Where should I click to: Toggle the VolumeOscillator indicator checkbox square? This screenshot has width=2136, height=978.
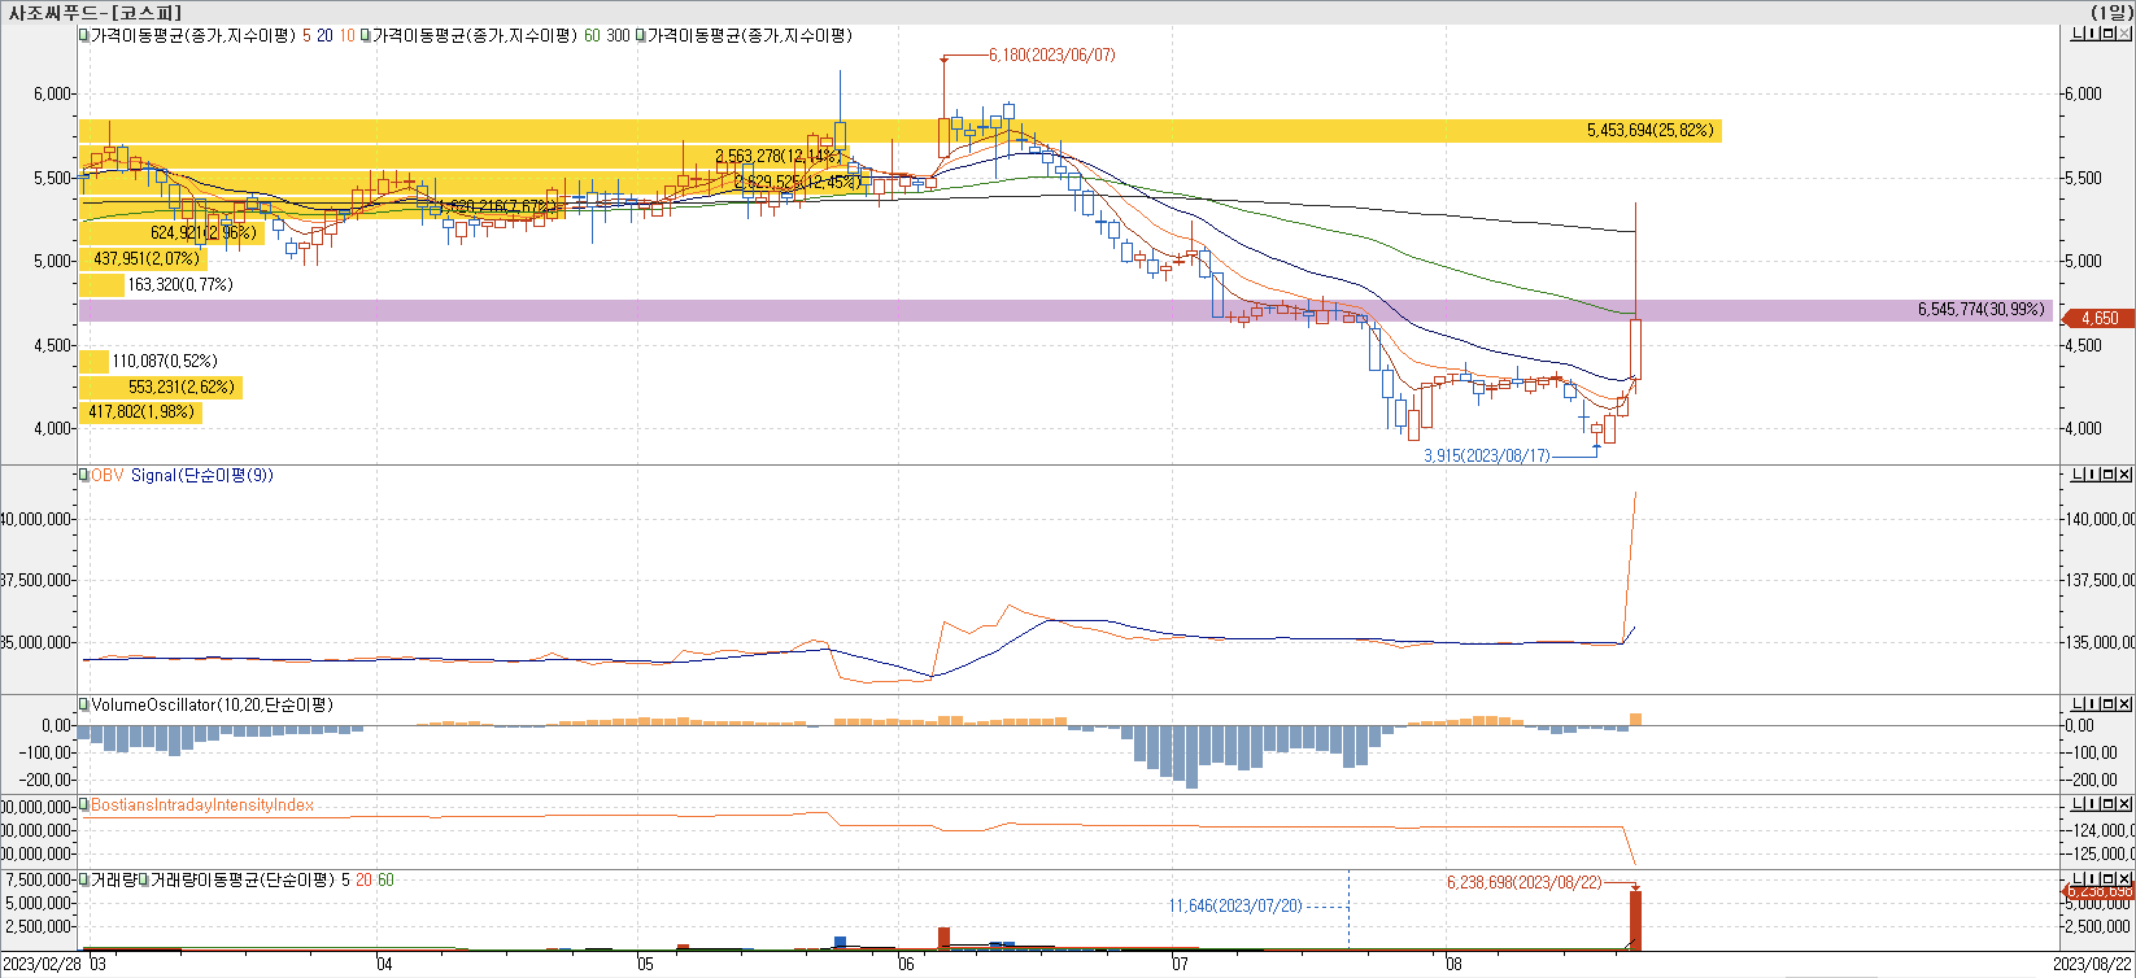[x=84, y=704]
